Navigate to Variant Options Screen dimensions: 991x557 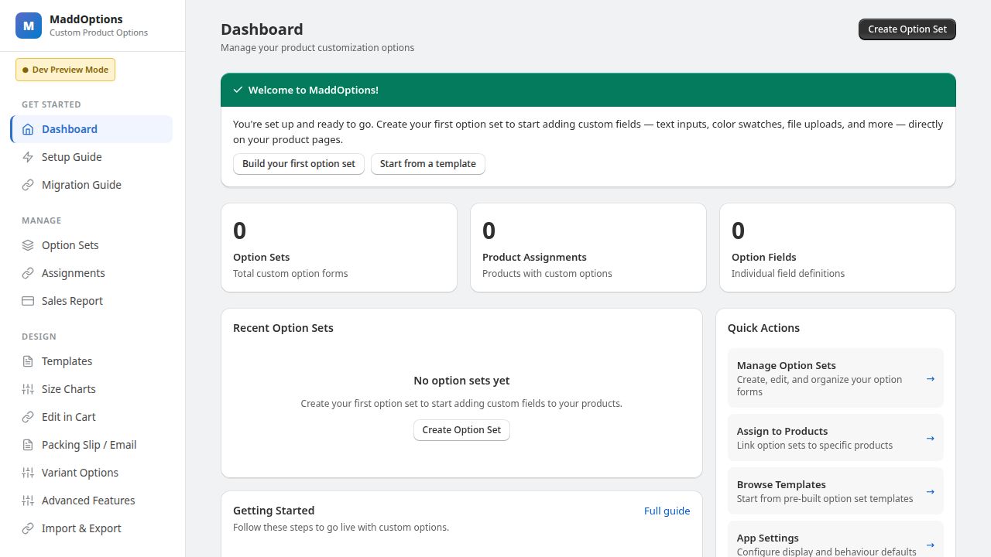(92, 473)
